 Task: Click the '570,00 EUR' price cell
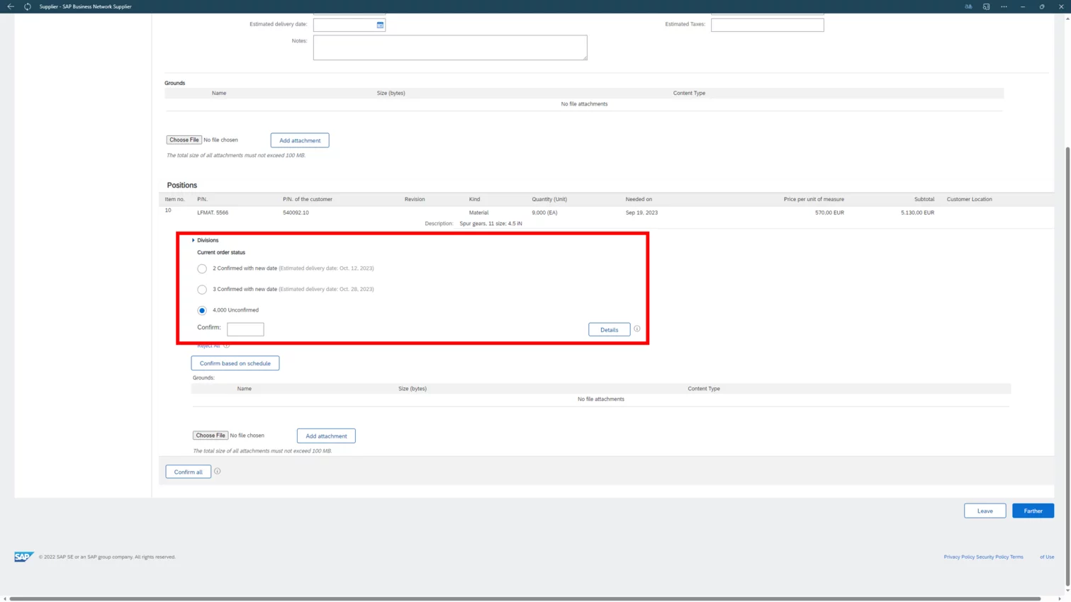point(829,212)
